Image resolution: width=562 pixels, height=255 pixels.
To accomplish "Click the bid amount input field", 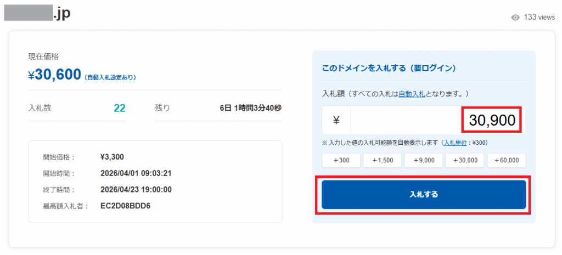I will click(437, 121).
